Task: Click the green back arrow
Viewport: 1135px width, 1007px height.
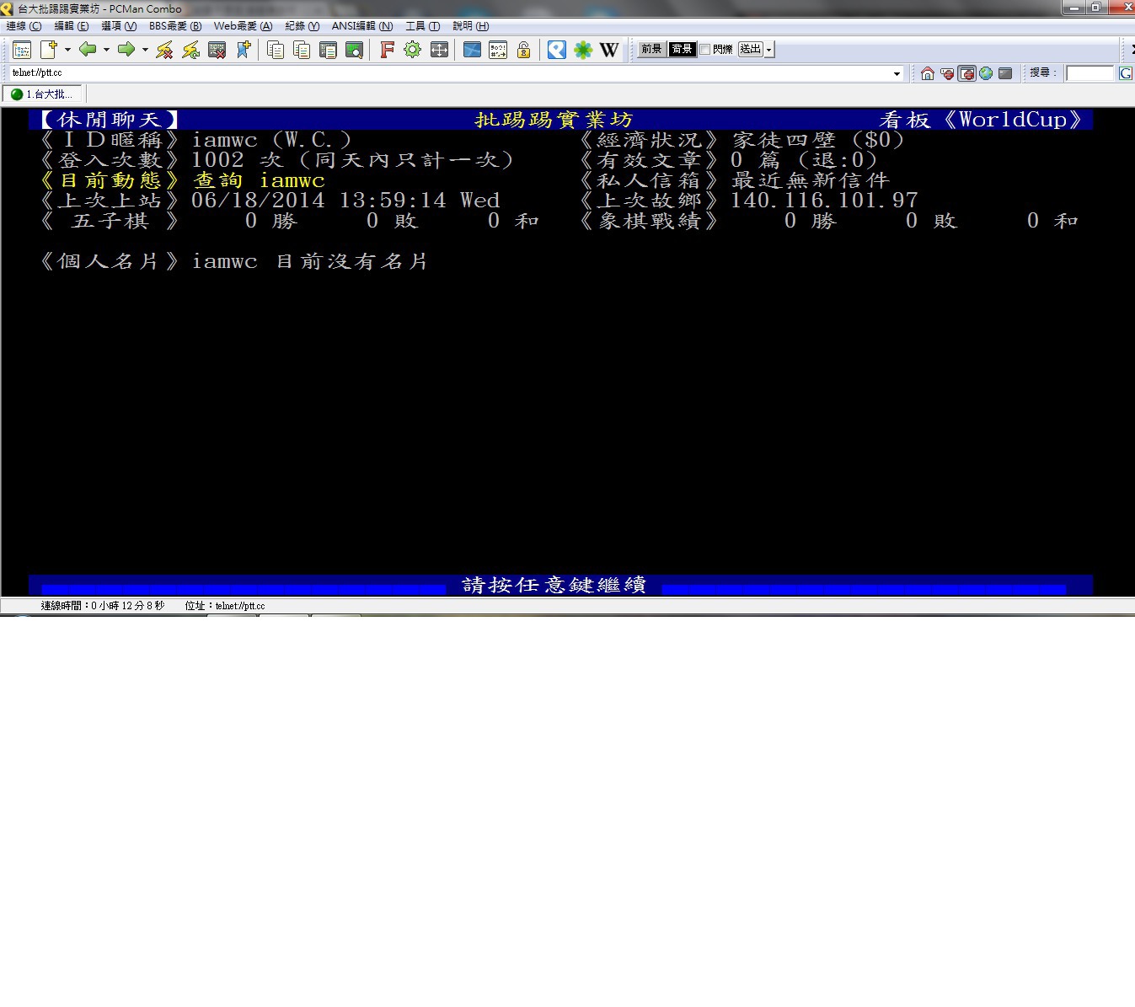Action: (x=88, y=50)
